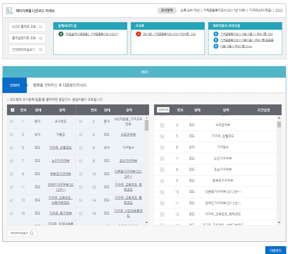The image size is (288, 254).
Task: Click the 다운로드 button
Action: [275, 250]
